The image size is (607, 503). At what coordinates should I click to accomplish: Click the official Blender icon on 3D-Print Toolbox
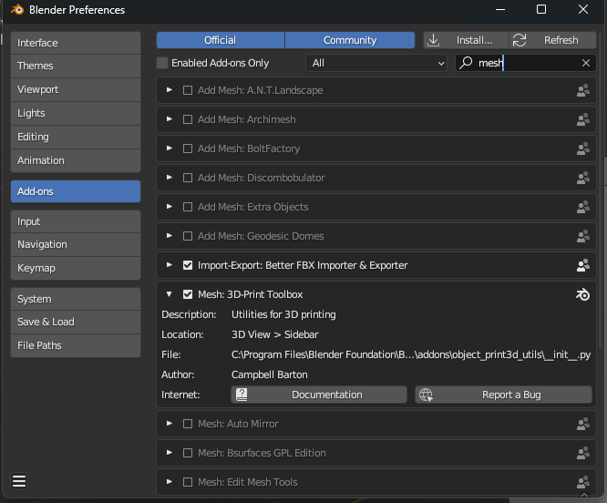point(582,295)
